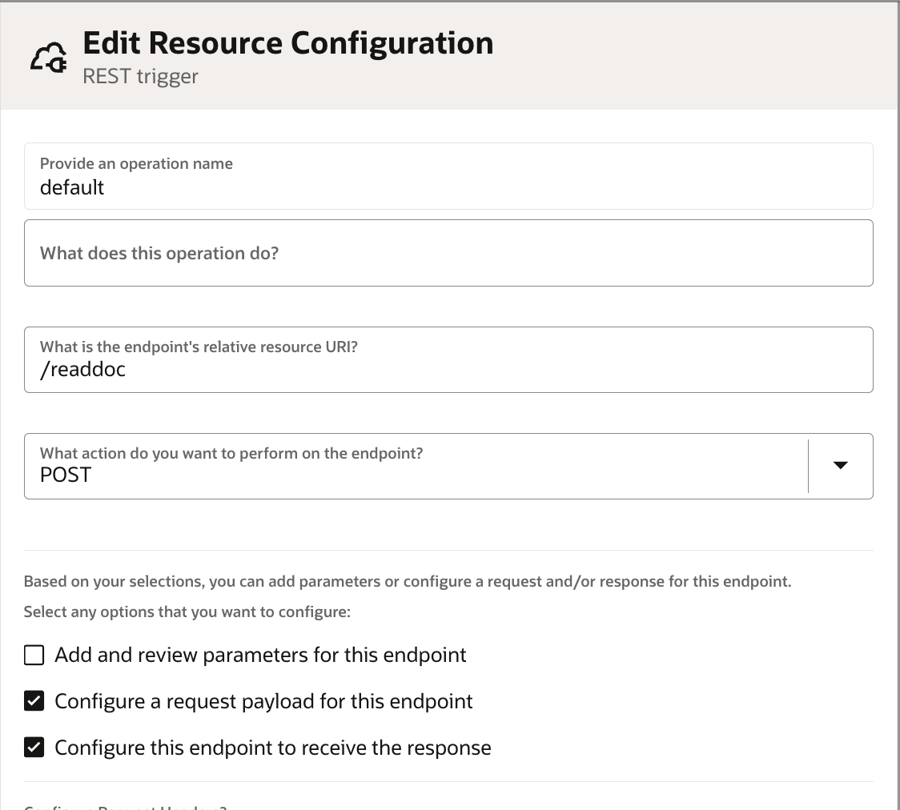Click the What does this operation do field
The width and height of the screenshot is (900, 810).
[x=448, y=253]
